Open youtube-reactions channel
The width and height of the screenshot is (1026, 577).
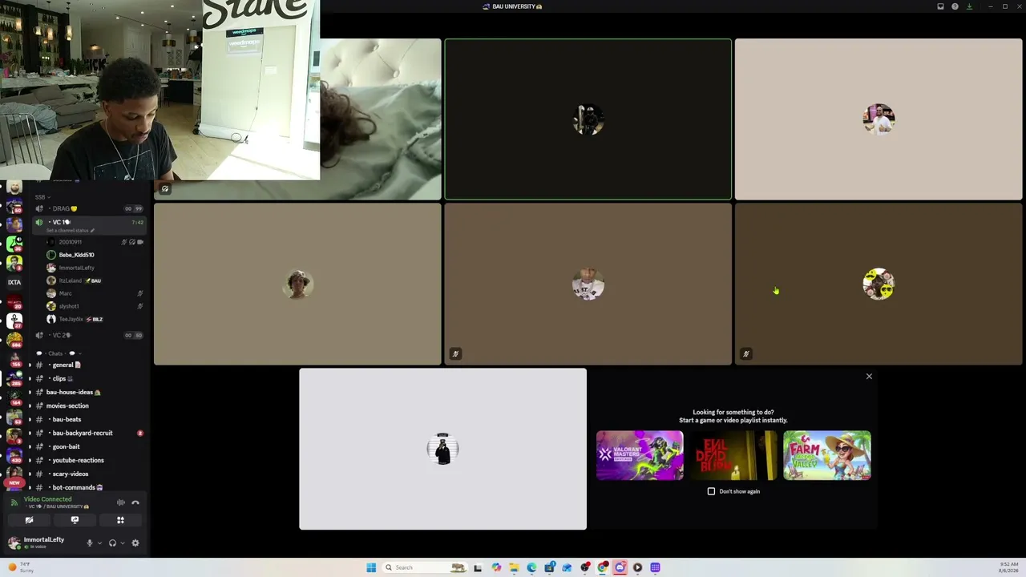tap(87, 460)
